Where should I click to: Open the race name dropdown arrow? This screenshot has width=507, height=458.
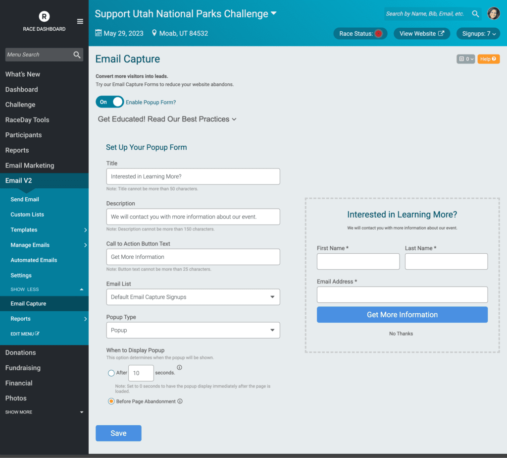[273, 13]
